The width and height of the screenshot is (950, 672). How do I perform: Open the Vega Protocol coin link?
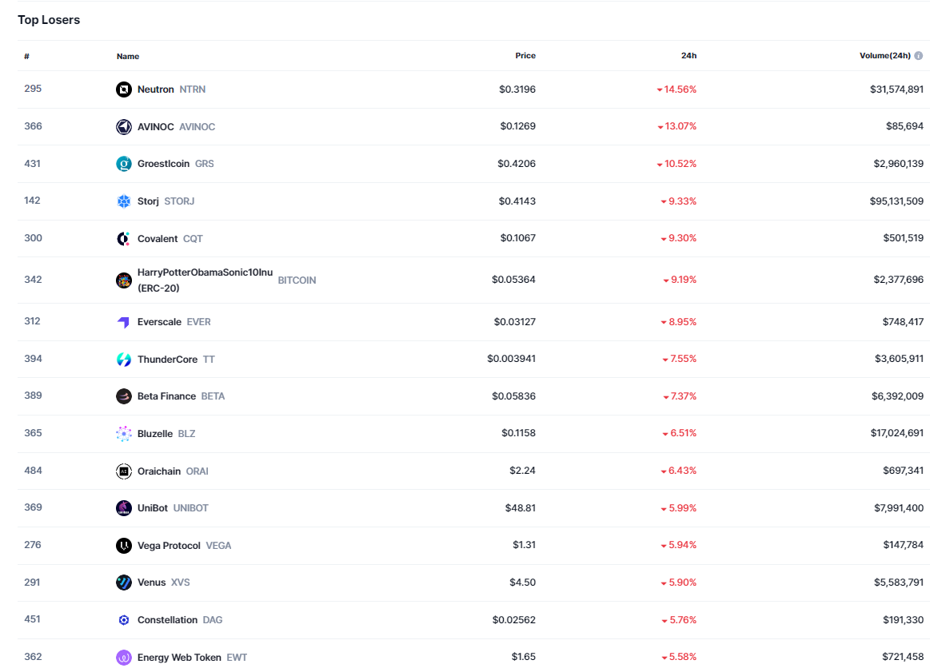(x=169, y=546)
